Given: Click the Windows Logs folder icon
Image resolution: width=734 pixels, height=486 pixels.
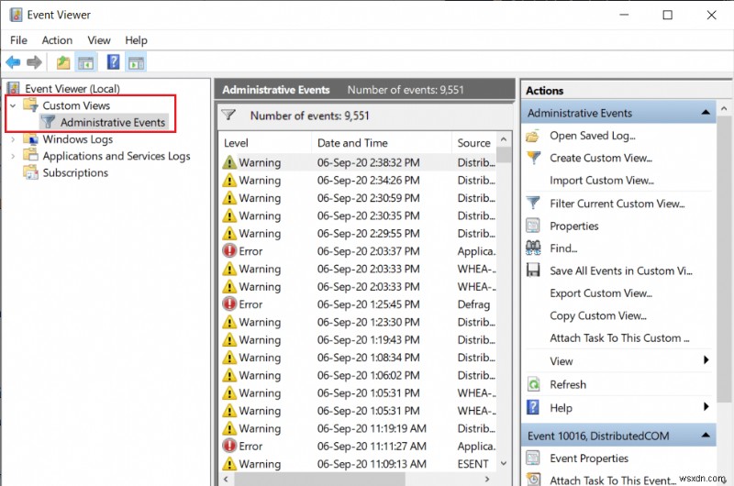Looking at the screenshot, I should click(31, 139).
